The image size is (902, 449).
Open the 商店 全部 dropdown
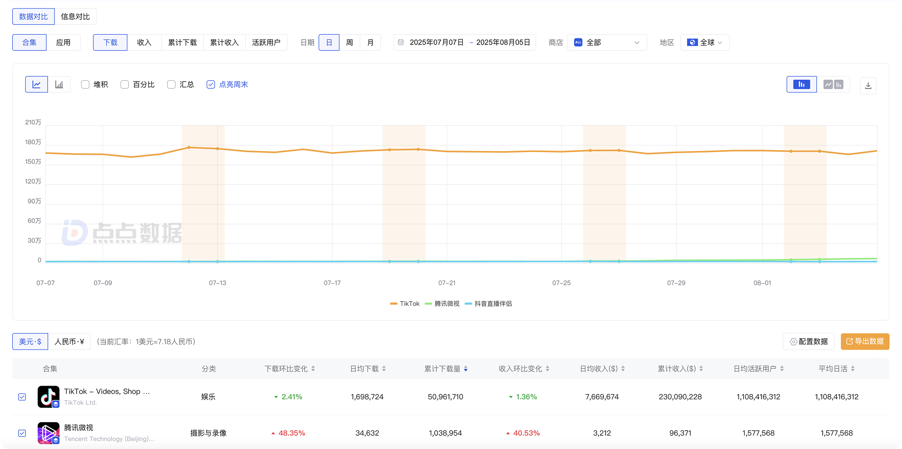[607, 43]
